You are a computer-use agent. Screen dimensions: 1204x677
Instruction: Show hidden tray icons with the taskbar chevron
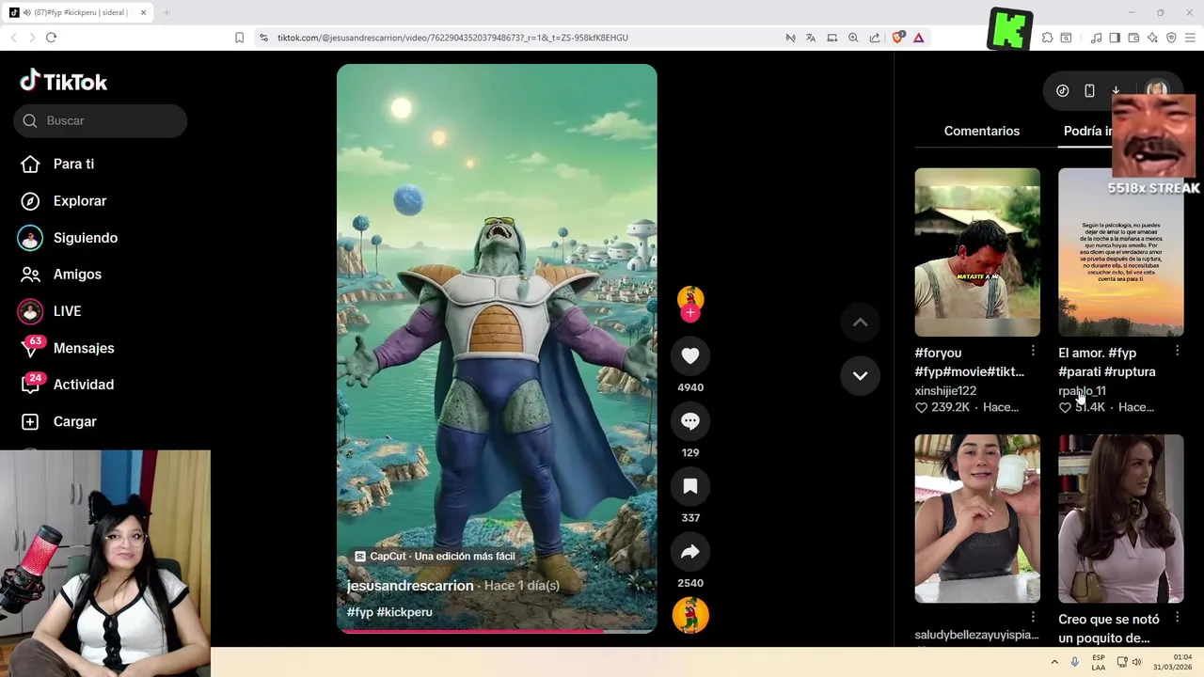click(1054, 662)
